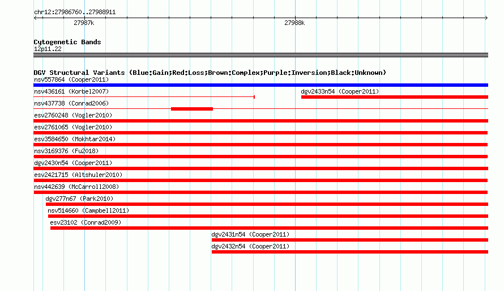Open the nsv514660 (Campbell2011) label
Screen dimensions: 504x291
click(88, 210)
